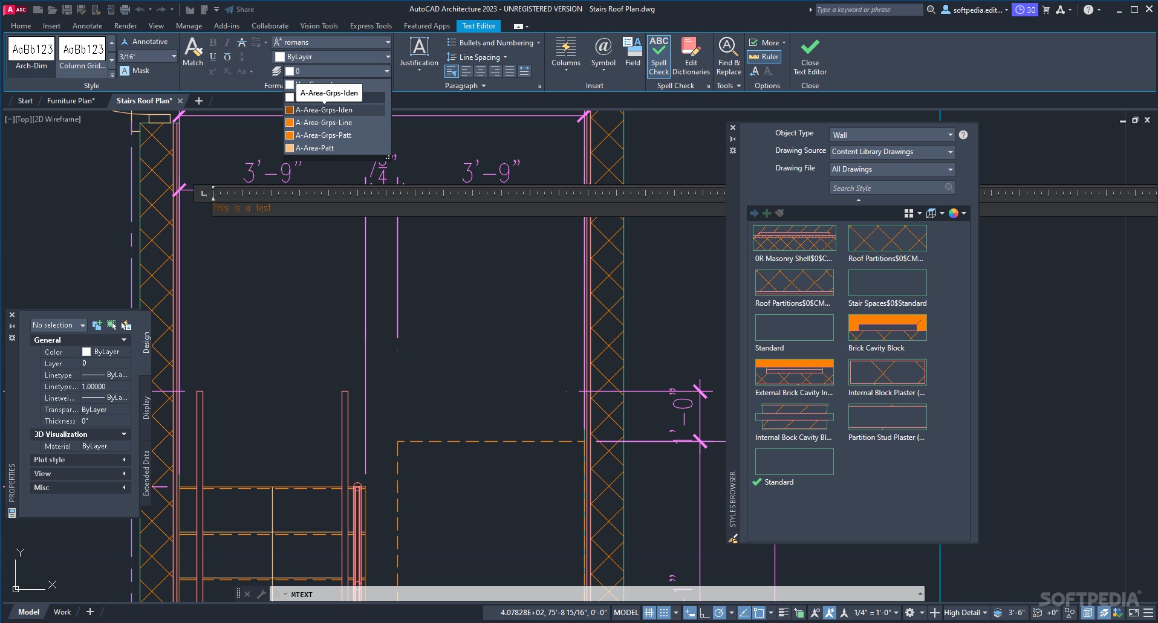This screenshot has width=1158, height=623.
Task: Toggle Ortho mode in status bar
Action: (704, 612)
